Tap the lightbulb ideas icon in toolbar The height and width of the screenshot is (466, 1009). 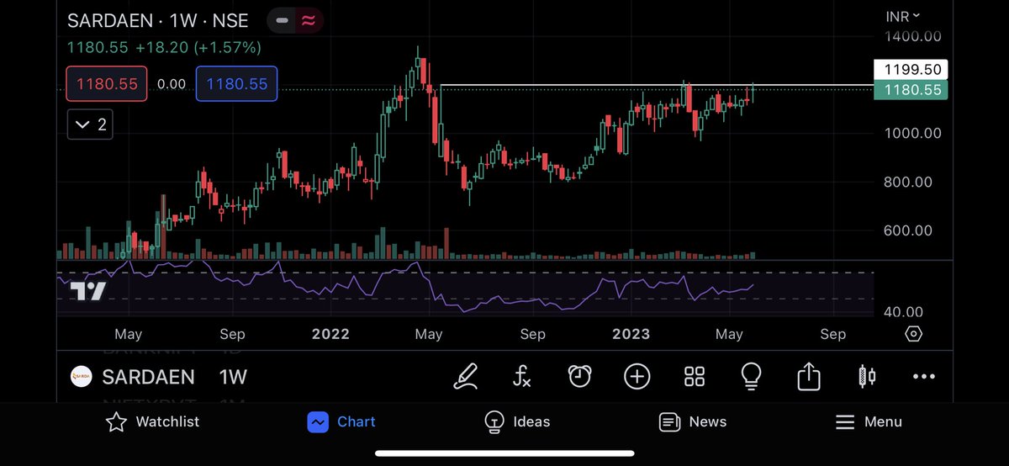[x=752, y=376]
